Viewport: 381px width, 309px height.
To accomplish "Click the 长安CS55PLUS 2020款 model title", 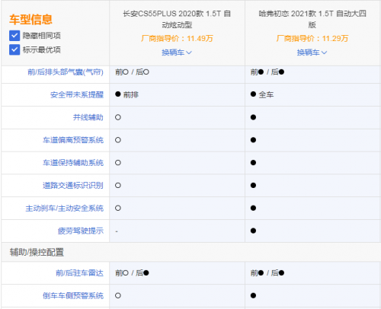I will tap(177, 19).
